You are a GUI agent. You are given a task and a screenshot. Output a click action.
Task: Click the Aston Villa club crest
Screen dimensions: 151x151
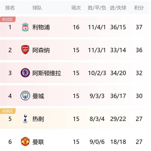tap(25, 73)
